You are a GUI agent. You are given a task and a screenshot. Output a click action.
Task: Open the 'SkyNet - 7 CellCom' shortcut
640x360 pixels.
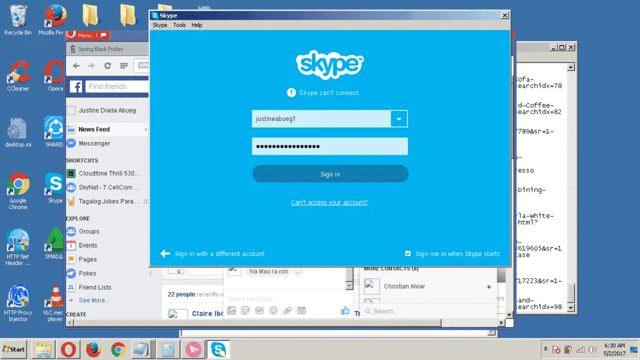point(109,187)
